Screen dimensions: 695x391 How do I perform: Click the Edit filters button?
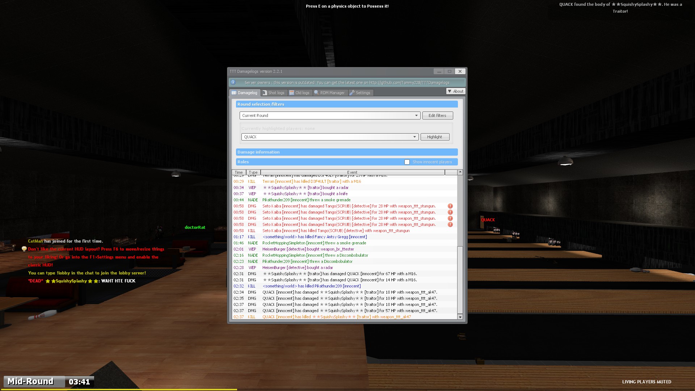437,115
